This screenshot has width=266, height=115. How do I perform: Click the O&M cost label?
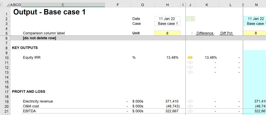click(31, 106)
